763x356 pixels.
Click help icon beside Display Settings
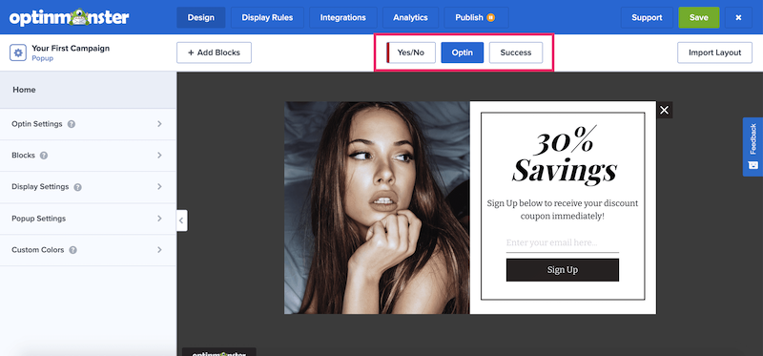click(x=78, y=187)
